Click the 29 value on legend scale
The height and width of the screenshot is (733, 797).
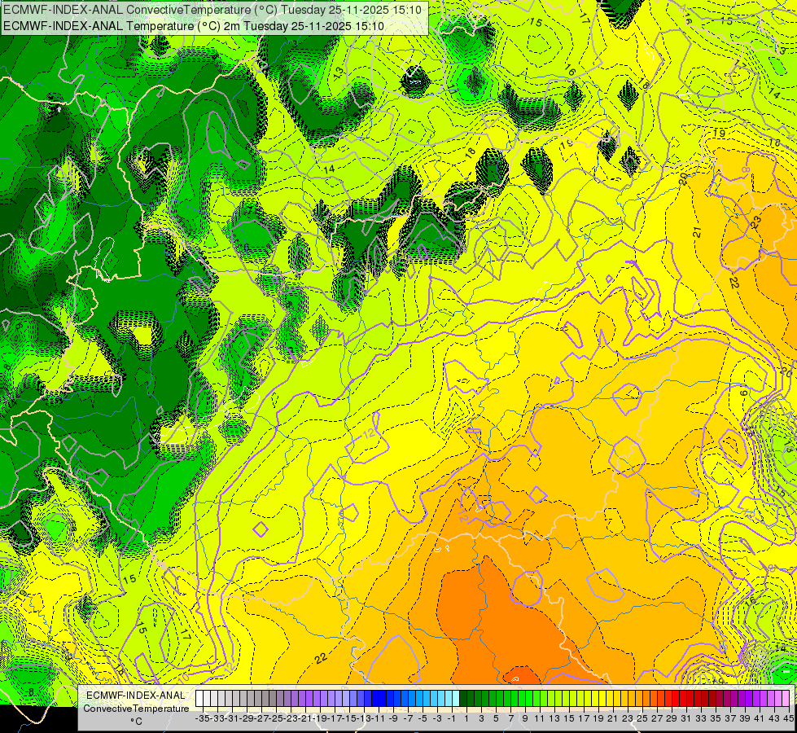(x=672, y=718)
